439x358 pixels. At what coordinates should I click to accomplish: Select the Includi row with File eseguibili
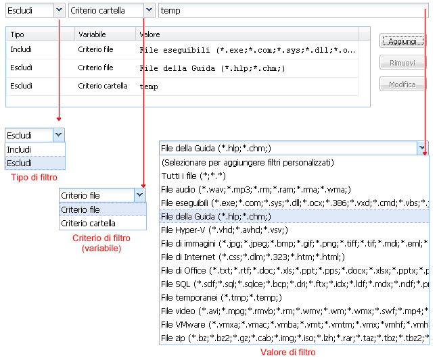(183, 50)
